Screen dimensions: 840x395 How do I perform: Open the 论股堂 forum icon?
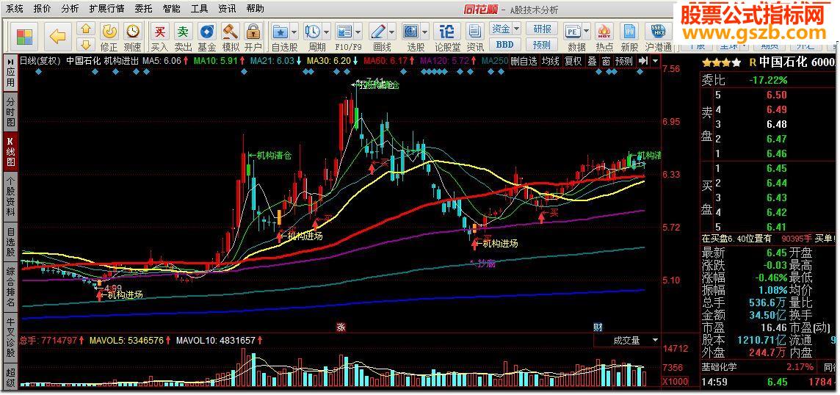[446, 31]
